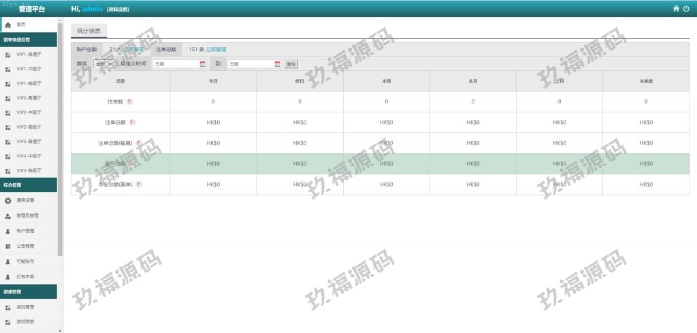This screenshot has width=697, height=333.
Task: Click the 资料设置 link in header
Action: pyautogui.click(x=118, y=10)
